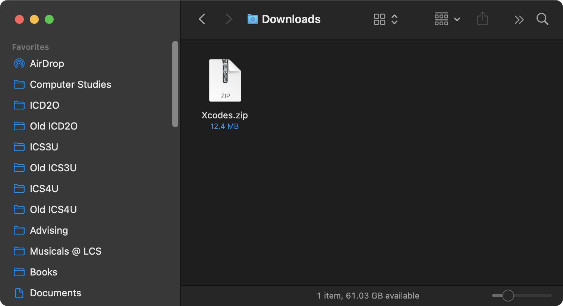
Task: Click the green zoom window button
Action: (x=49, y=19)
